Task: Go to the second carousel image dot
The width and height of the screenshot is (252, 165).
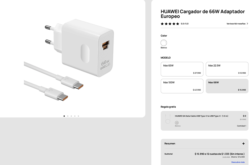Action: (68, 116)
